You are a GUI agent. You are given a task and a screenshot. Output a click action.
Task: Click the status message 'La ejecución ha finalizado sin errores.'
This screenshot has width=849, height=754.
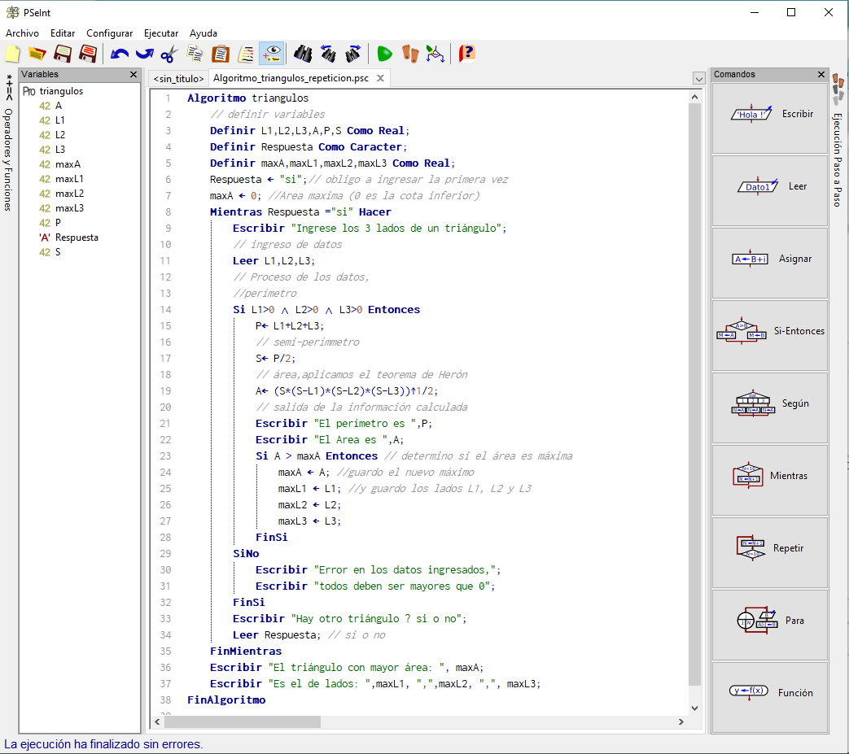click(x=103, y=744)
